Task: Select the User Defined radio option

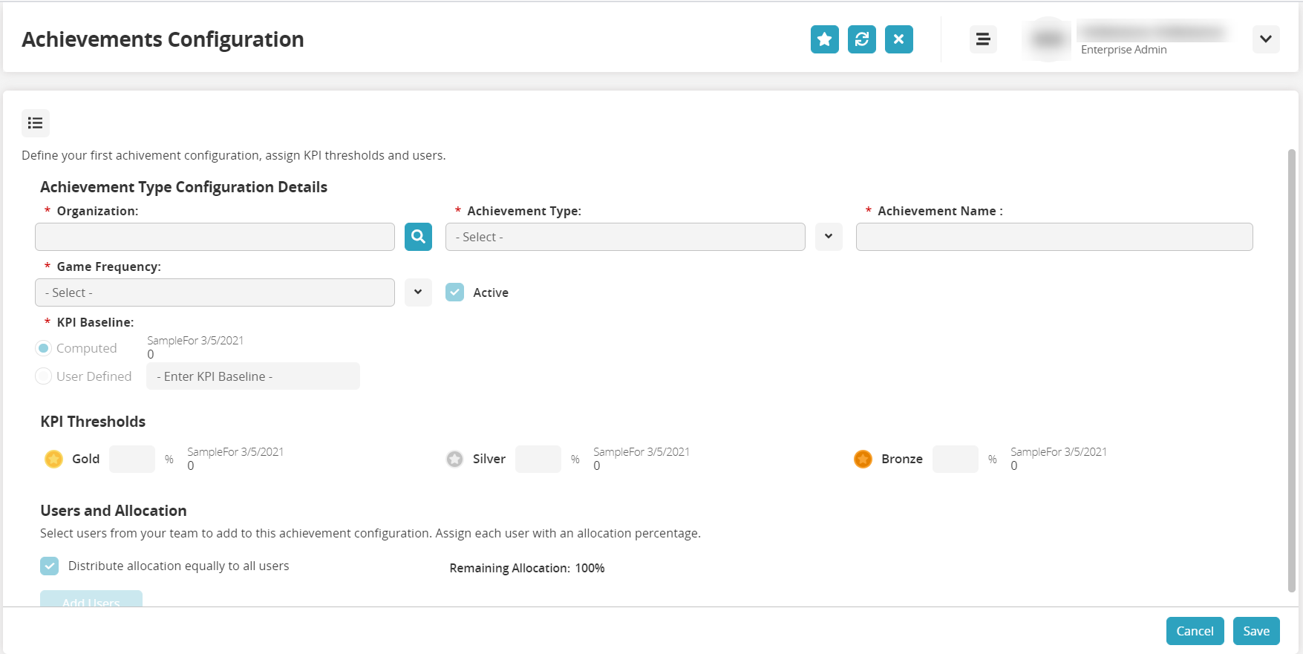Action: coord(44,376)
